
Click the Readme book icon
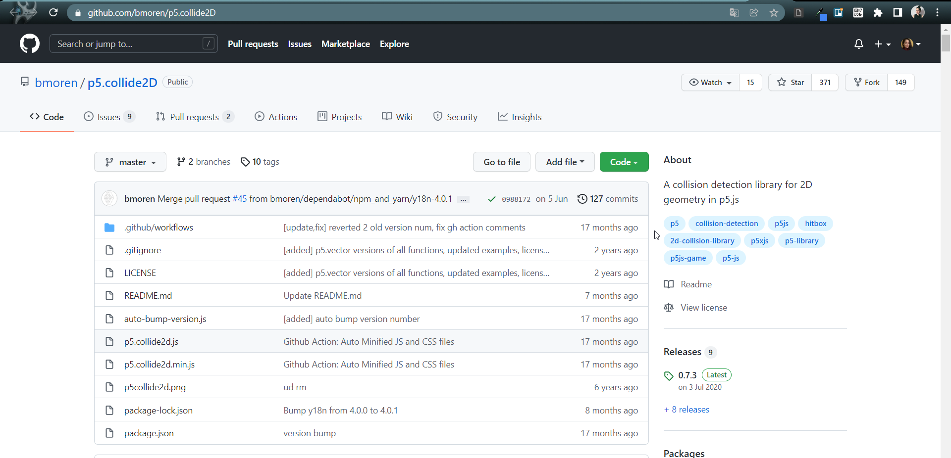click(x=669, y=284)
